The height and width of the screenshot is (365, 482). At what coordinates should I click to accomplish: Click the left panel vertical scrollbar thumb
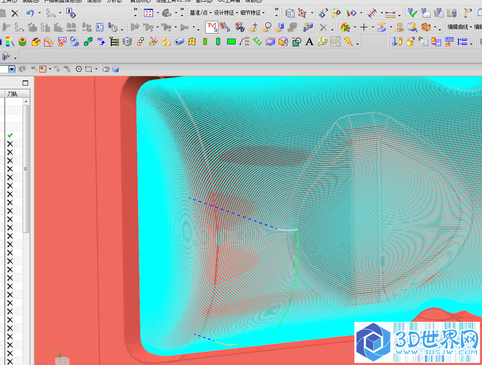pyautogui.click(x=26, y=169)
